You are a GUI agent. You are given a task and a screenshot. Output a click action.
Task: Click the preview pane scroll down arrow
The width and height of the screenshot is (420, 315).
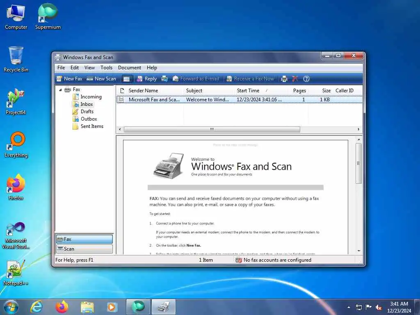pyautogui.click(x=358, y=251)
